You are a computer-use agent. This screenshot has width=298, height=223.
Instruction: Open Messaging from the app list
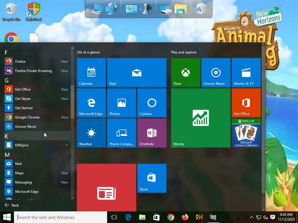pos(37,182)
